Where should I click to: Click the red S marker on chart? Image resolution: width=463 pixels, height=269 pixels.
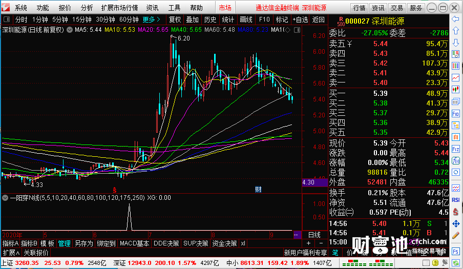pos(115,190)
